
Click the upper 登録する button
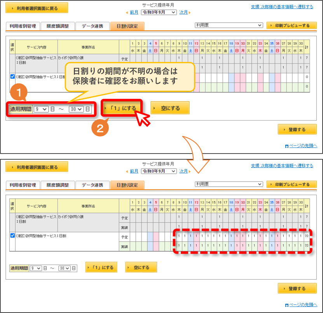[297, 130]
